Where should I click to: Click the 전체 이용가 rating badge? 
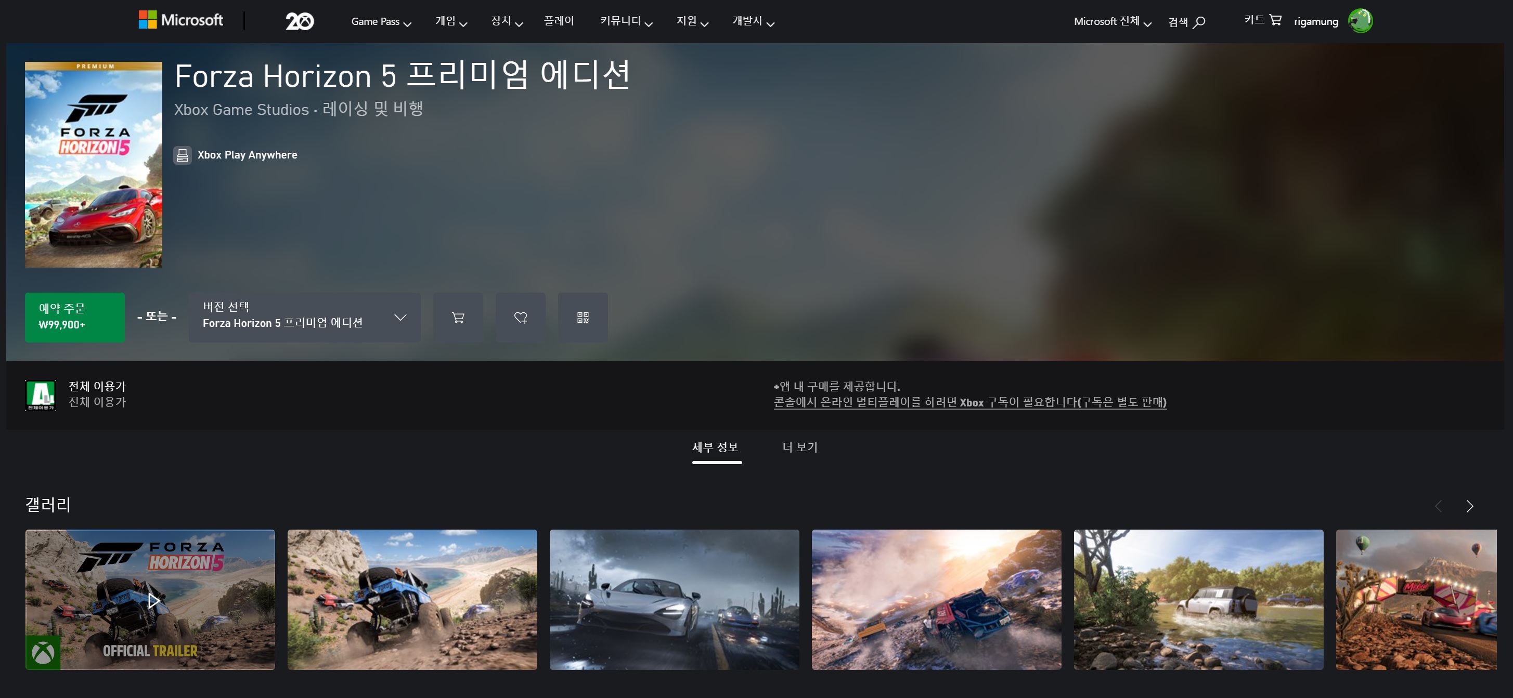point(41,395)
